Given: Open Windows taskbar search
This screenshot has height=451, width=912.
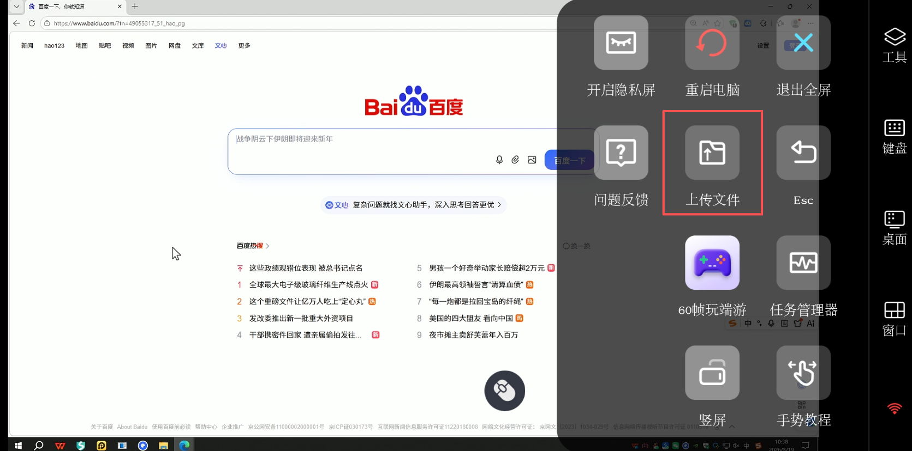Looking at the screenshot, I should point(39,445).
